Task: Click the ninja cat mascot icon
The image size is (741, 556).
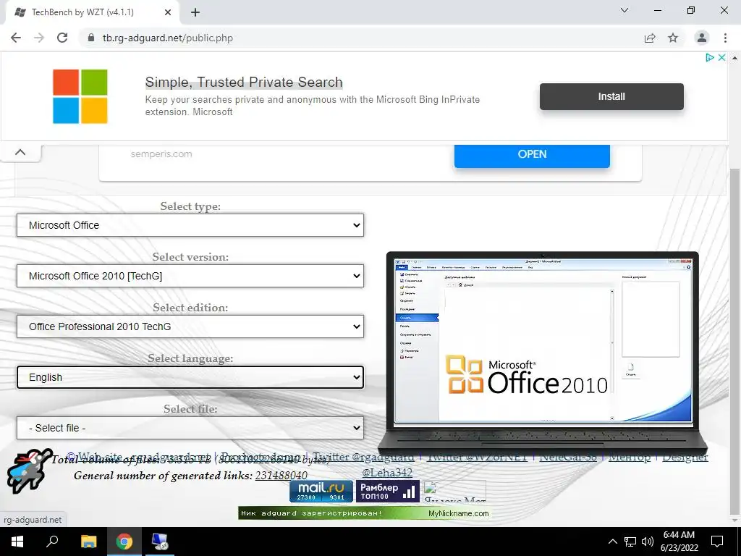Action: [28, 471]
